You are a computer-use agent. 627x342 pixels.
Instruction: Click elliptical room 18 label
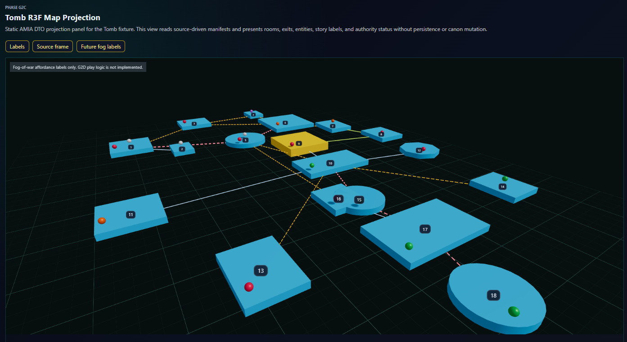pos(494,295)
